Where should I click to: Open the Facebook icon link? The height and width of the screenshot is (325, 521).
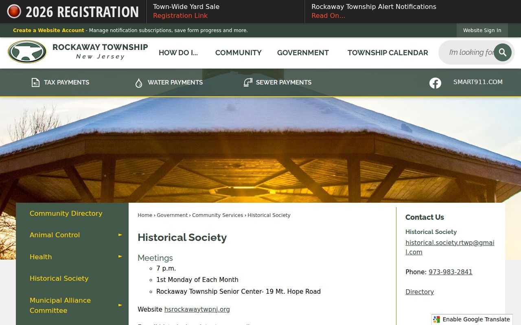coord(435,83)
